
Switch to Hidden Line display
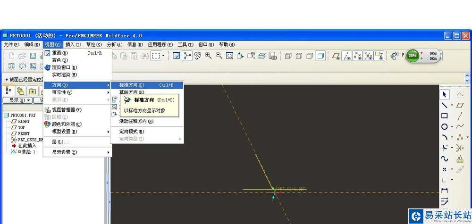(299, 56)
